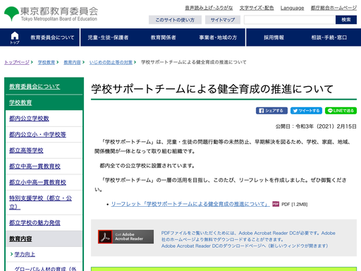Viewport: 361px width, 271px height.
Task: Click the chevron arrow before 学力向上
Action: click(x=11, y=254)
